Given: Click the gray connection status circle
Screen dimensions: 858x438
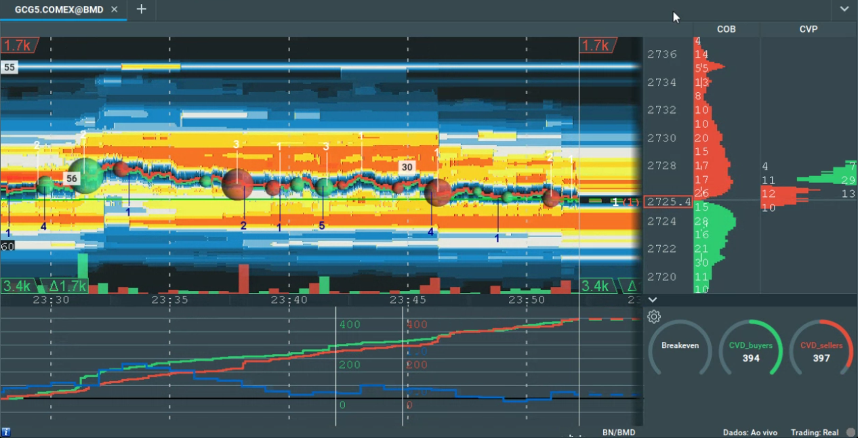Looking at the screenshot, I should tap(851, 432).
